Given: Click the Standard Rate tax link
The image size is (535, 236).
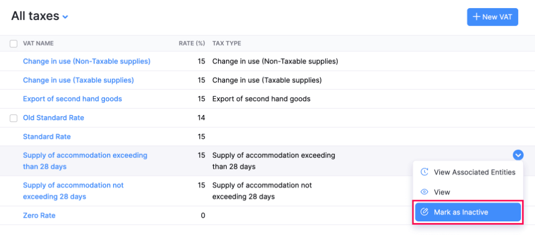Looking at the screenshot, I should [47, 137].
